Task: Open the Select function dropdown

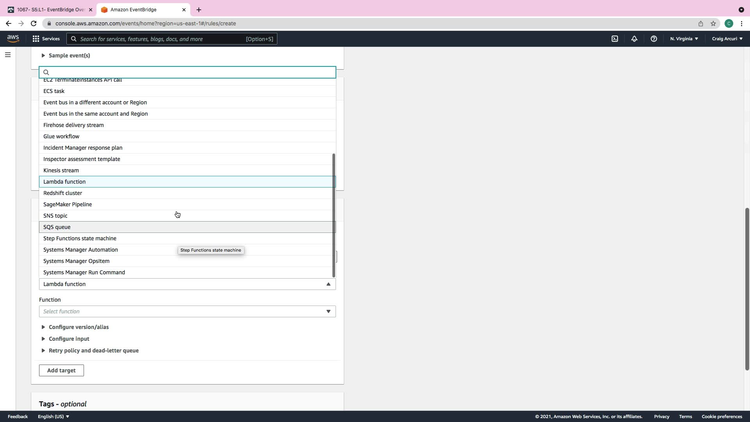Action: (x=187, y=311)
